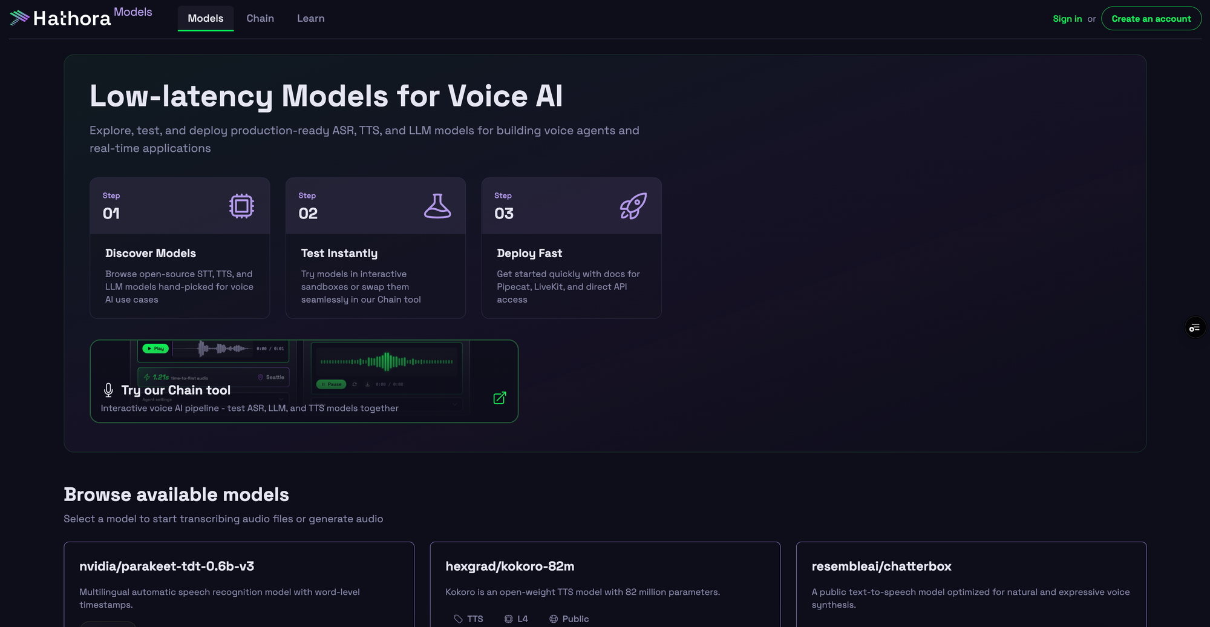The height and width of the screenshot is (627, 1210).
Task: Click Create an account button
Action: [1151, 19]
